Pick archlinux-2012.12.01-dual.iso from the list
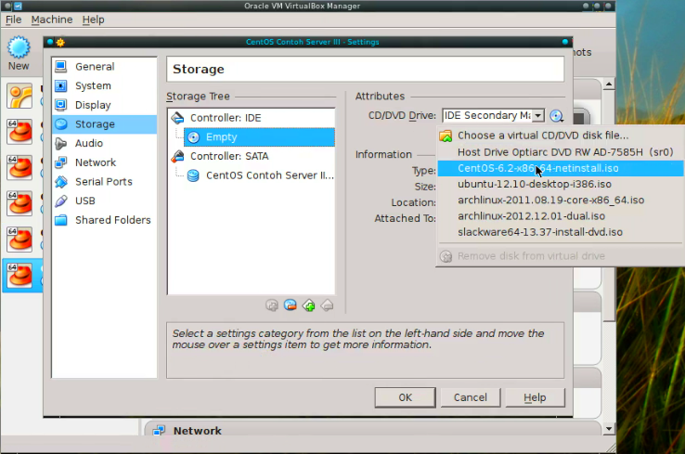Screen dimensions: 685x454 (561, 216)
